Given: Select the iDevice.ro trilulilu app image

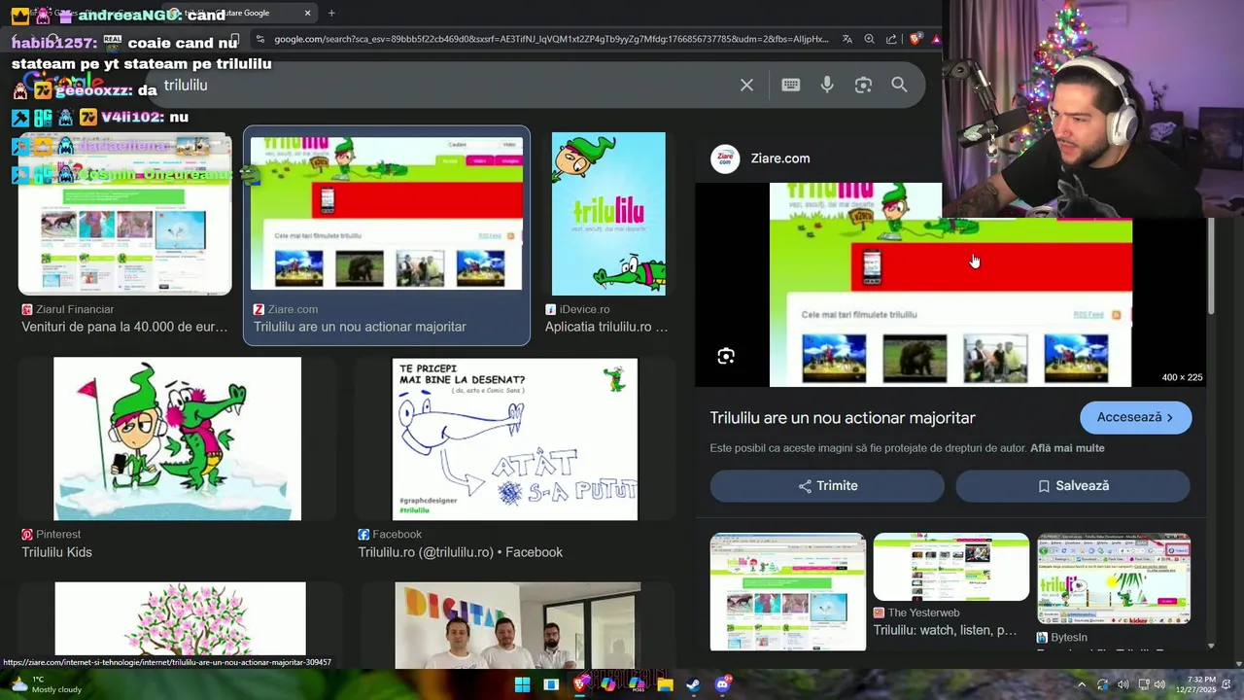Looking at the screenshot, I should pos(608,214).
